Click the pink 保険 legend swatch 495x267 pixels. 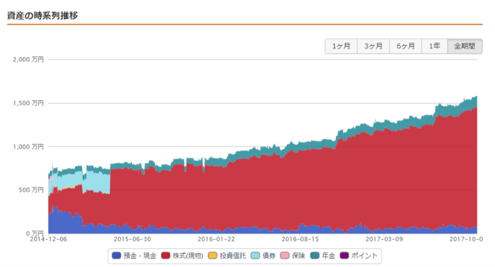(285, 255)
